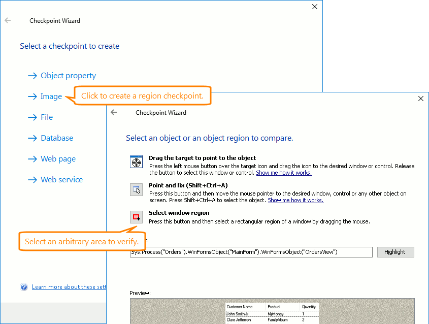Click the arrow beside Web page
429x324 pixels.
pos(32,159)
